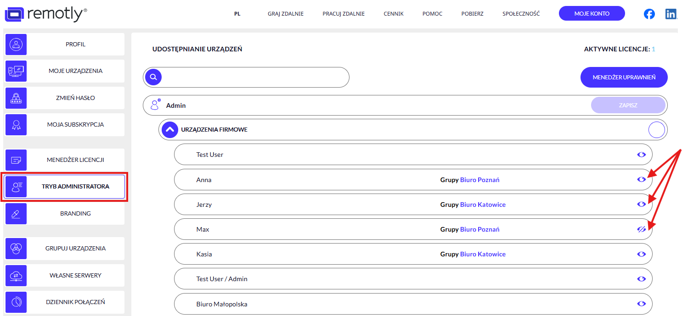Open Moja Subskrypcja badge icon

click(16, 124)
